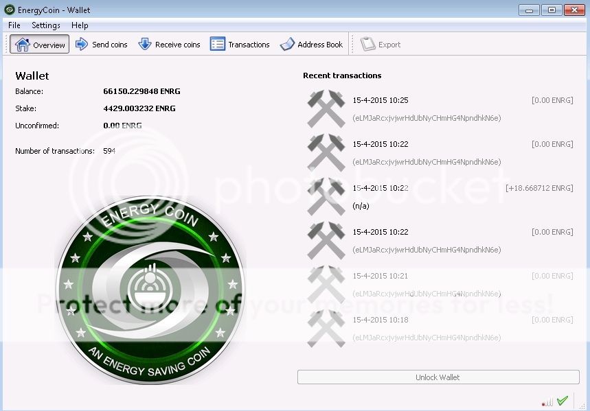Click the Address Book icon
This screenshot has height=411, width=590.
287,45
